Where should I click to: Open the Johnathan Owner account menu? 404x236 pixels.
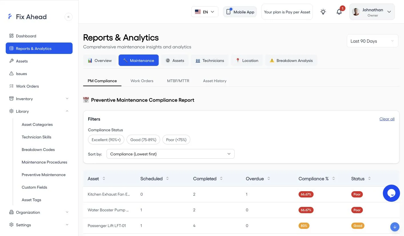click(x=372, y=12)
